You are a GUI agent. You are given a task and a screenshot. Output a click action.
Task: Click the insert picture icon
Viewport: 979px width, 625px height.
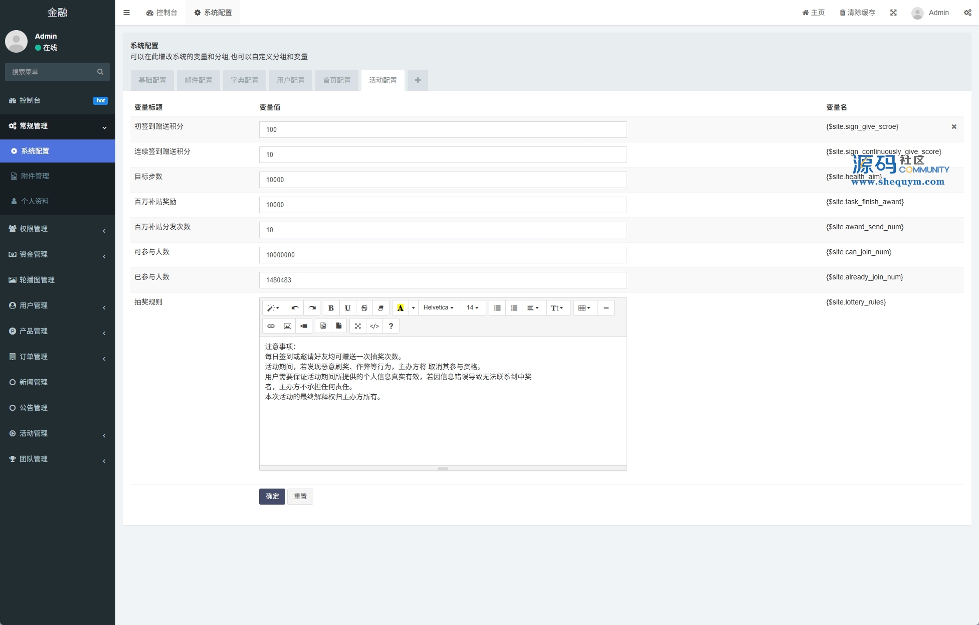tap(287, 326)
